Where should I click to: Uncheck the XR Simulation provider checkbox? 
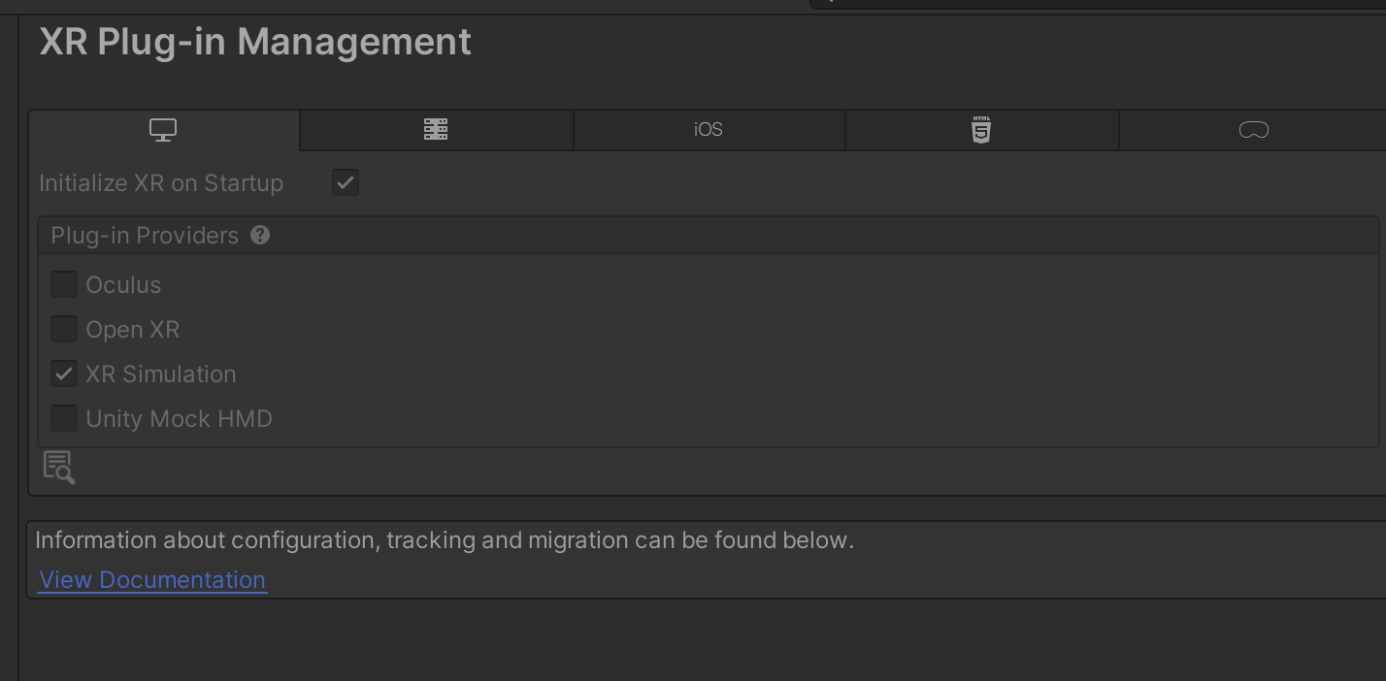[64, 373]
